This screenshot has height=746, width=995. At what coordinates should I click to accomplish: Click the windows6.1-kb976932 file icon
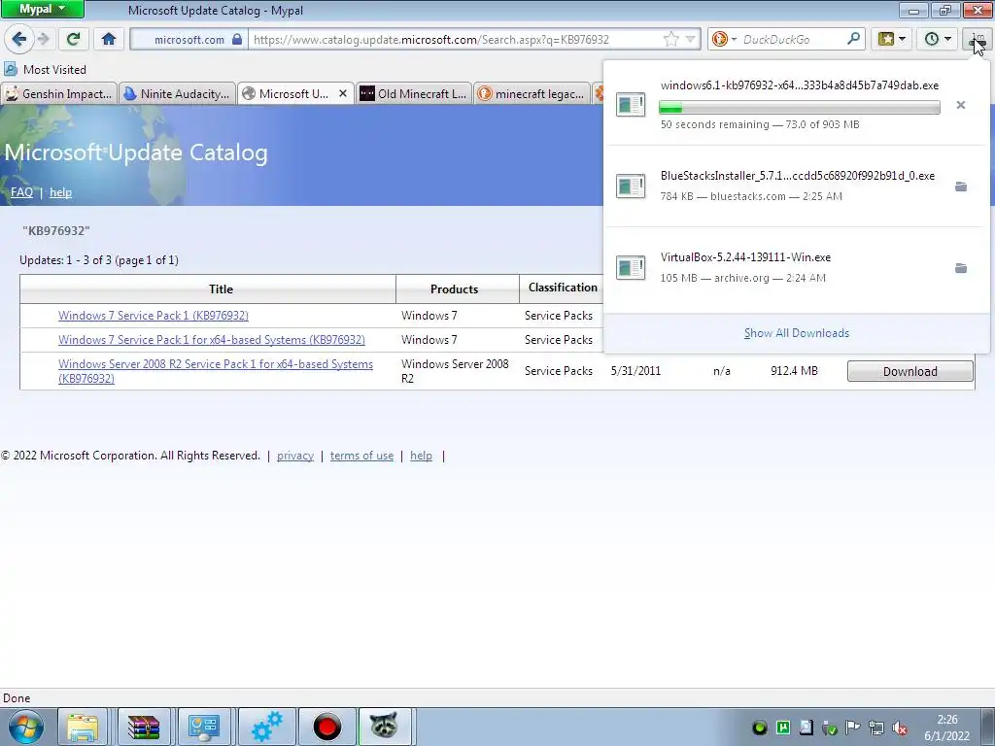point(631,105)
